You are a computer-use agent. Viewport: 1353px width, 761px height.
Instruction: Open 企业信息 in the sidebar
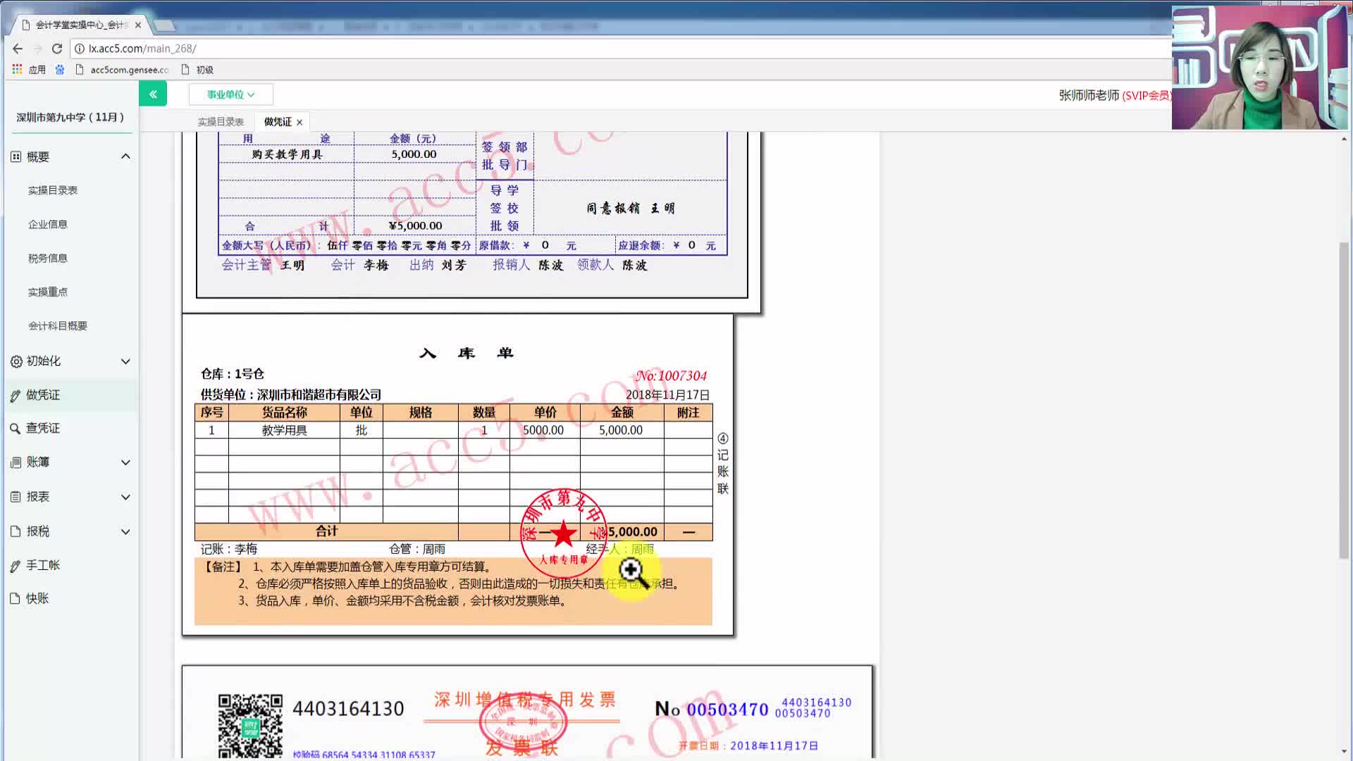tap(48, 224)
